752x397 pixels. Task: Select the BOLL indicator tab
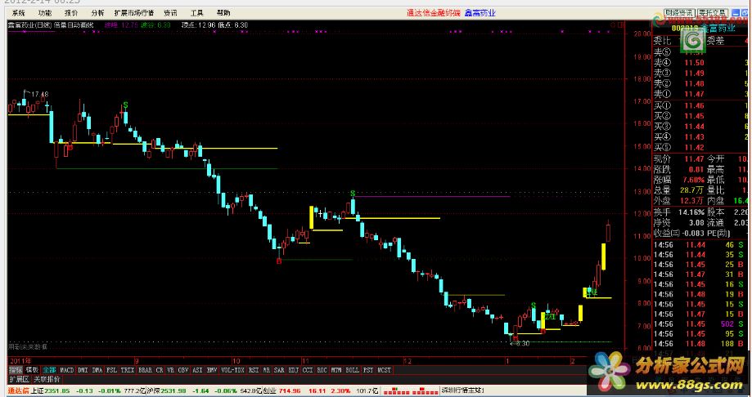click(x=353, y=370)
